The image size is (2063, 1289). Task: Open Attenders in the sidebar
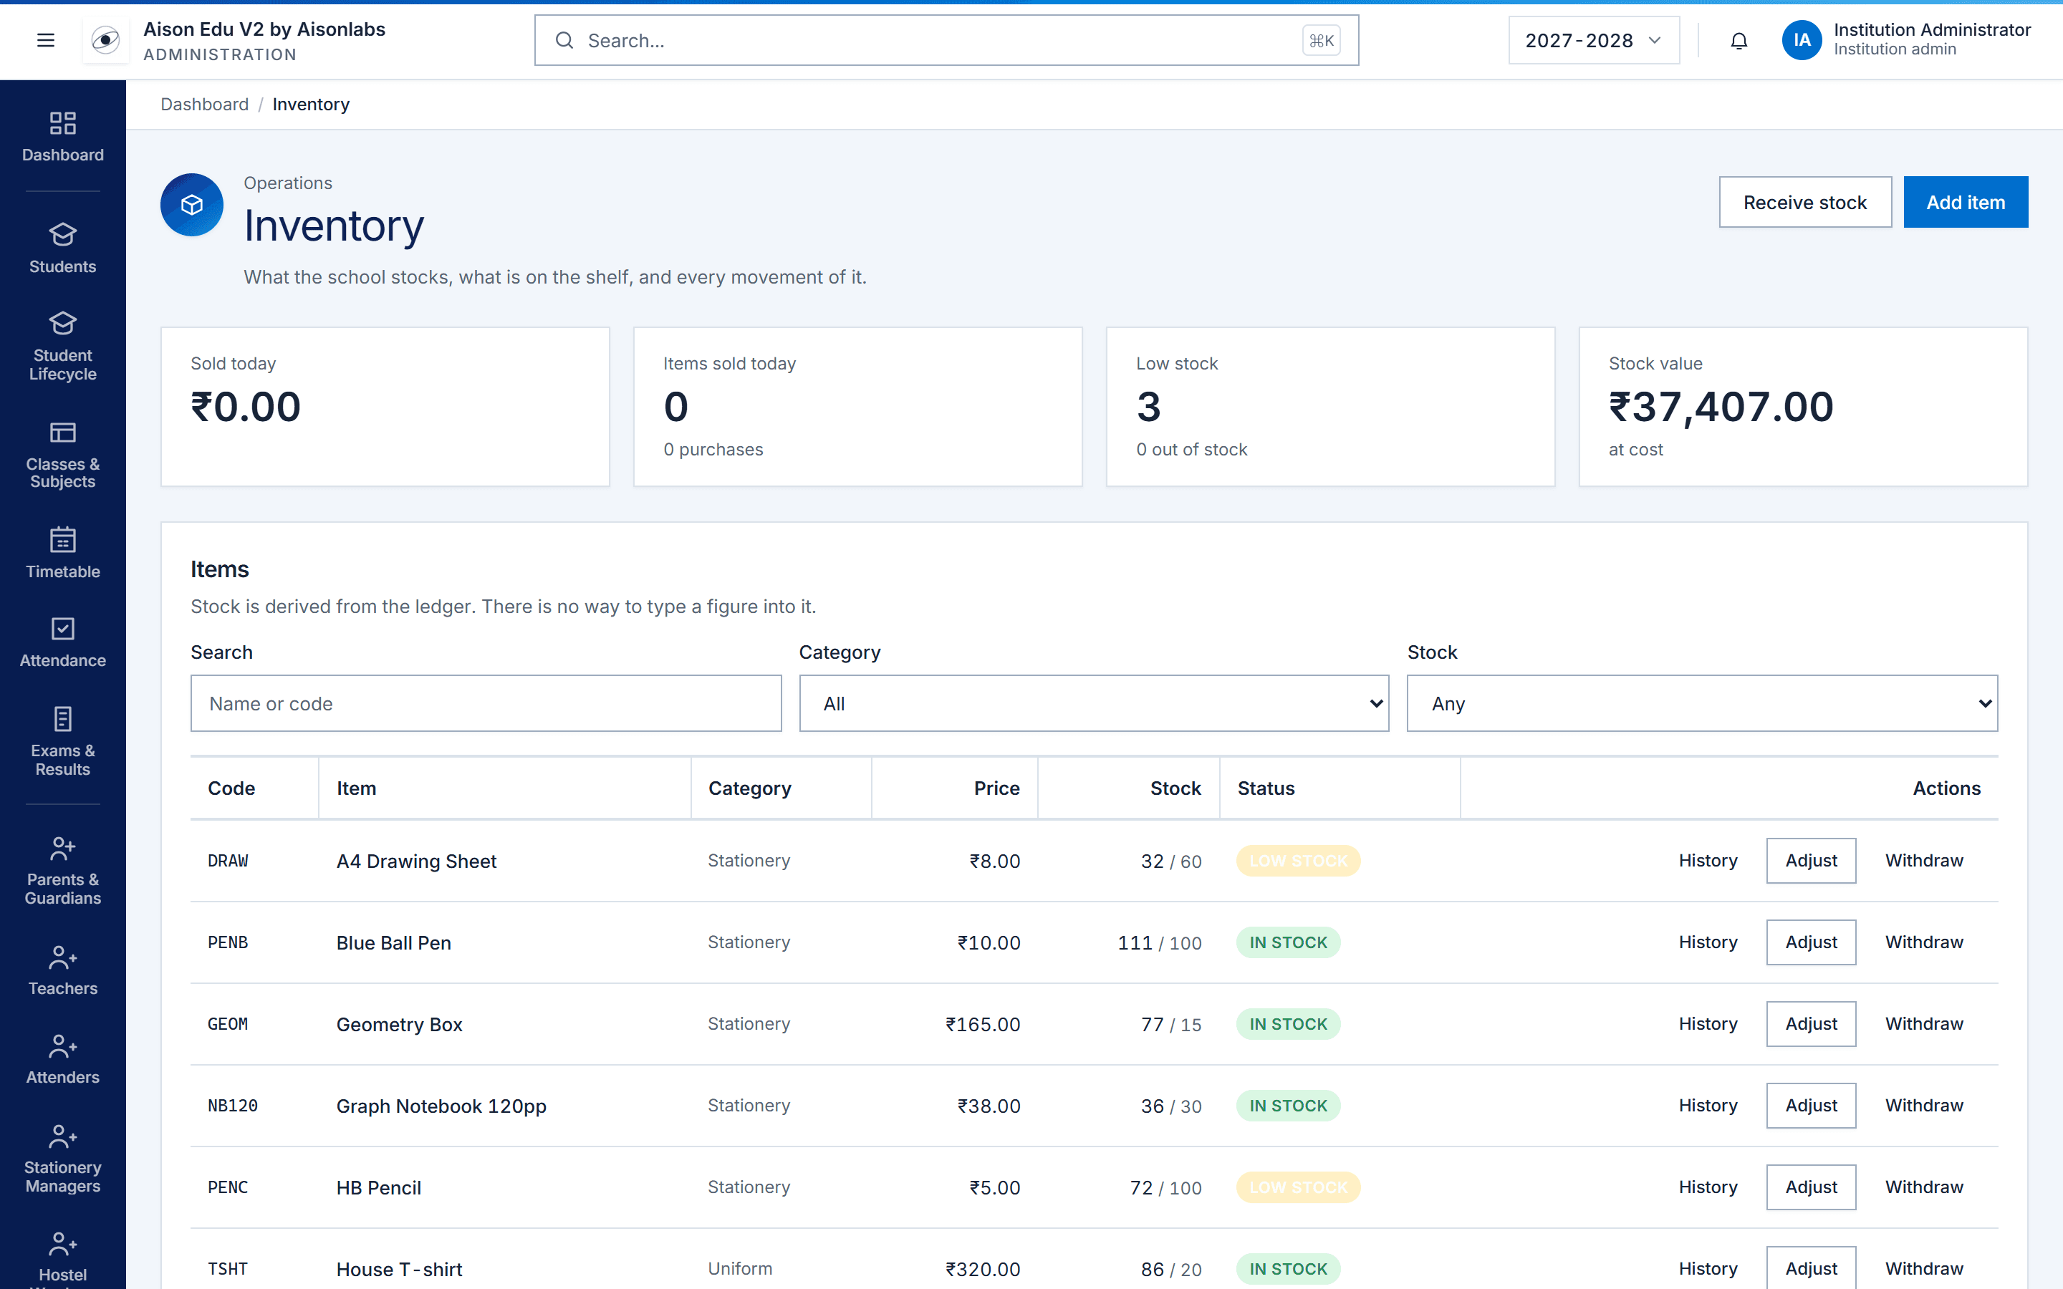point(63,1059)
